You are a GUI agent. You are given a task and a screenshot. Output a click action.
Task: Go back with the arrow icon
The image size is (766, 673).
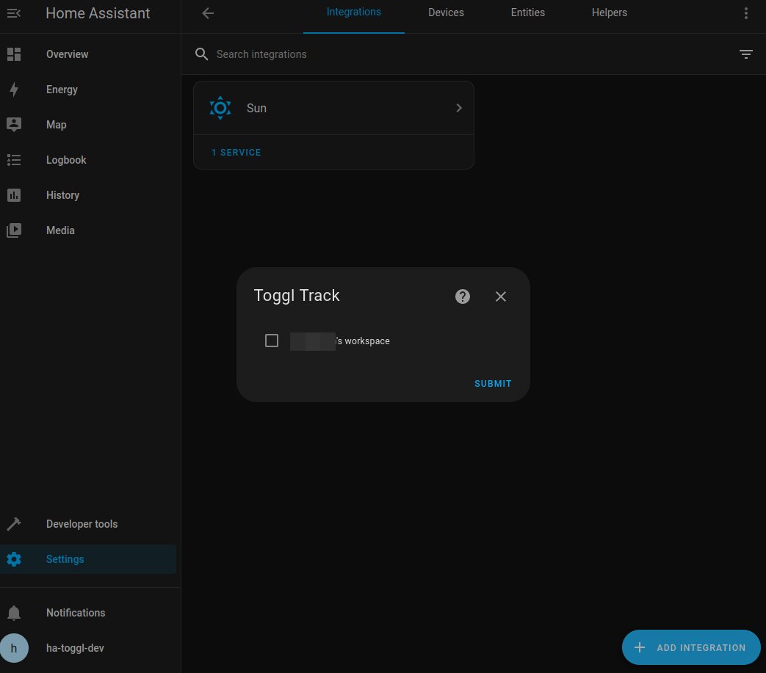tap(208, 13)
